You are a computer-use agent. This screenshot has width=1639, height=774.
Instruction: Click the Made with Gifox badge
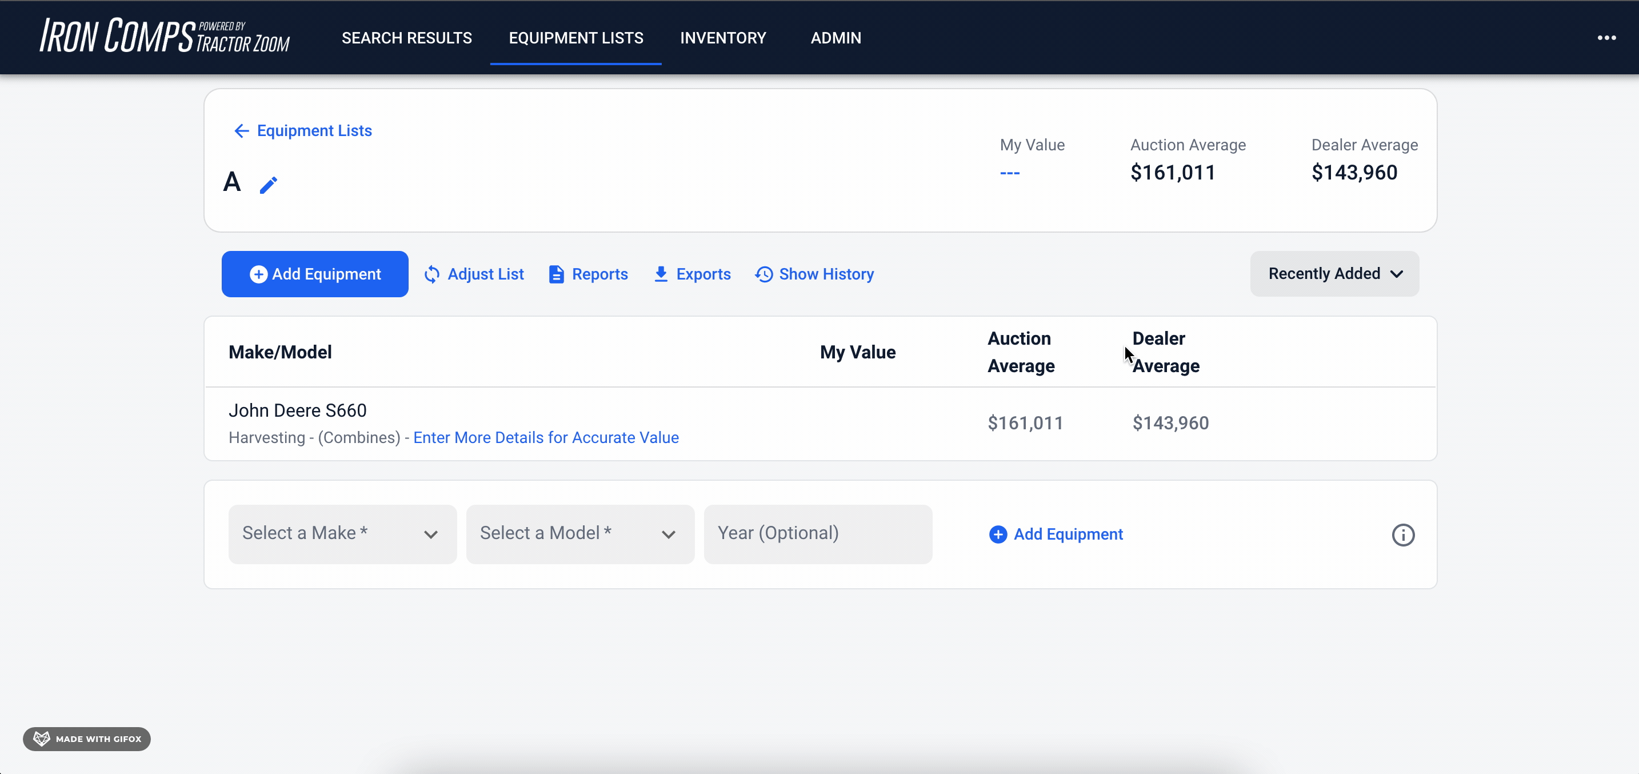(87, 739)
